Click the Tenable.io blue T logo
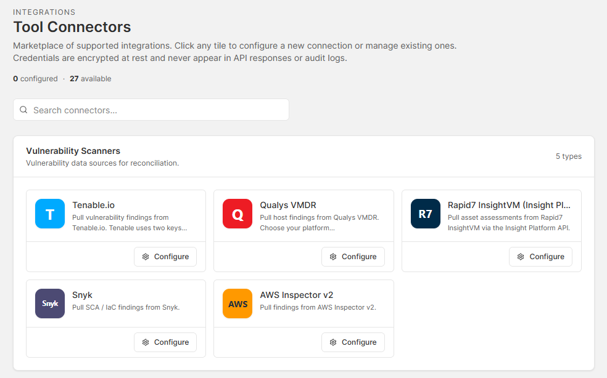The image size is (607, 378). point(50,214)
